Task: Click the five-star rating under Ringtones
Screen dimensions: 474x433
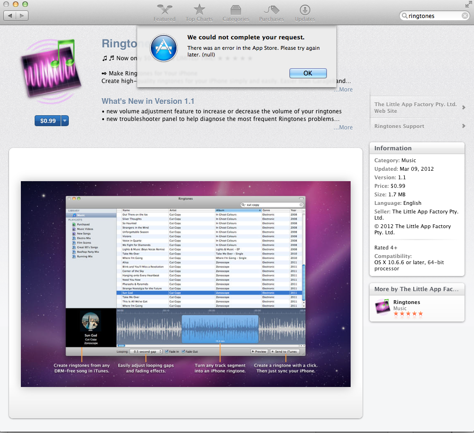Action: [x=408, y=313]
